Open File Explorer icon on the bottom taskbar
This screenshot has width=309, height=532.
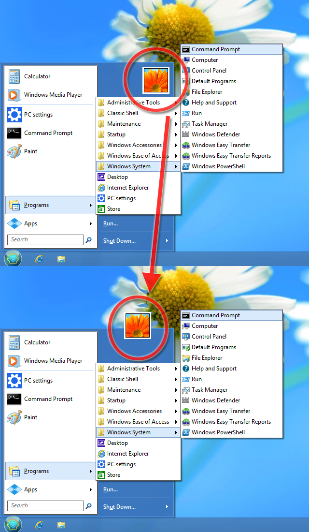[x=61, y=525]
